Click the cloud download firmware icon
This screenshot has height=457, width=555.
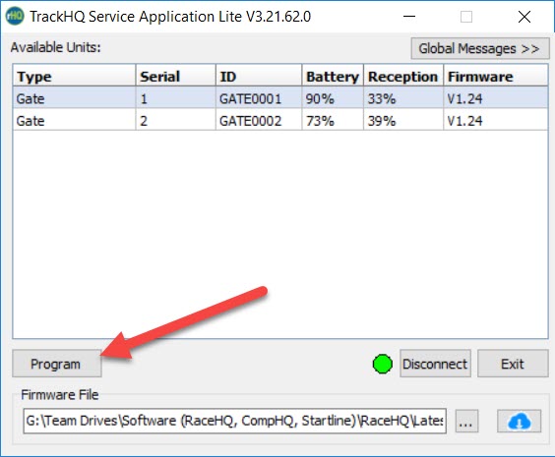519,421
